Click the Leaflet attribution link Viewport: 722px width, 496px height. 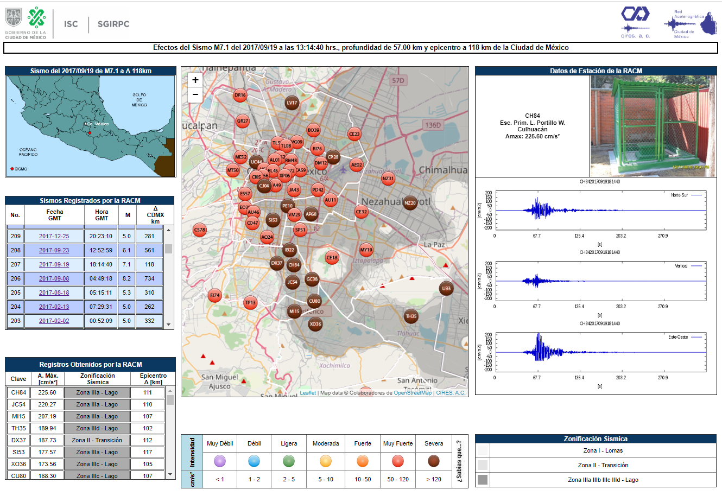pos(308,393)
